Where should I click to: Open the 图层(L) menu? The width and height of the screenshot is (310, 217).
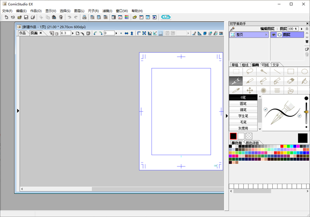coord(79,10)
